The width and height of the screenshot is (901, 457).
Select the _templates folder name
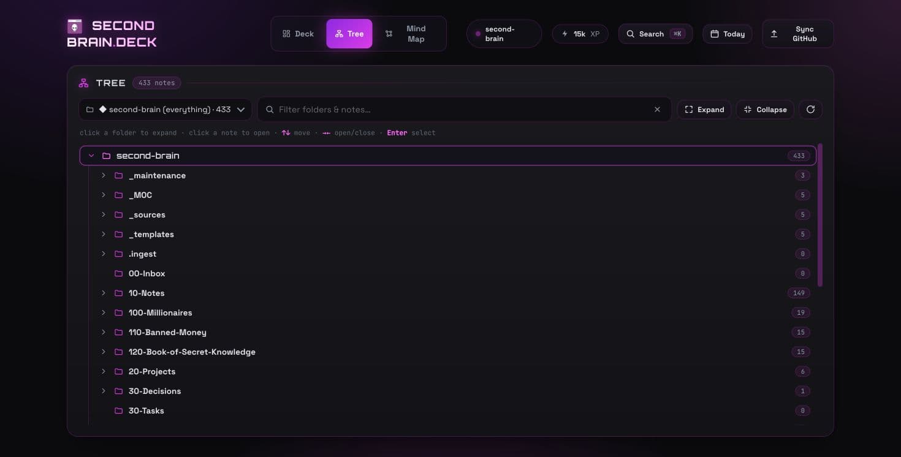click(151, 234)
